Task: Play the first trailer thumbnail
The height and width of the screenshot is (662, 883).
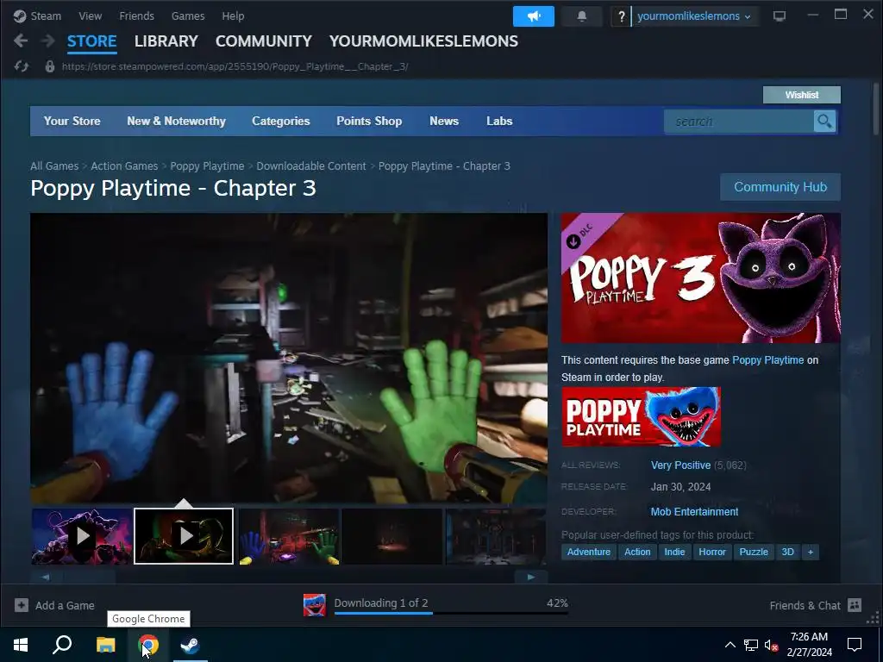Action: [82, 536]
